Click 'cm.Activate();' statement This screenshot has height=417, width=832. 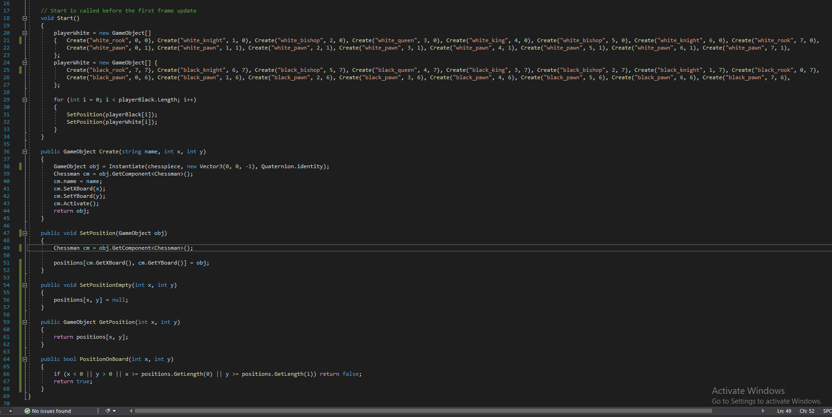pos(76,203)
